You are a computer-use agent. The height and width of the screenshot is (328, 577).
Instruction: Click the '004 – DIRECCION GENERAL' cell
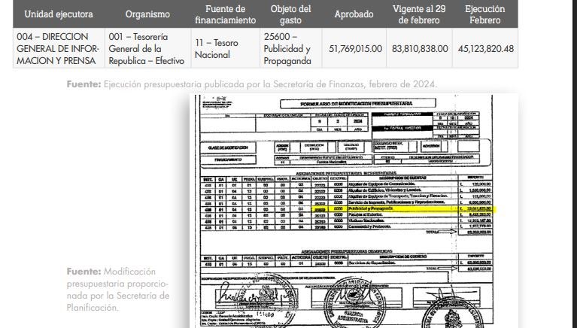click(51, 48)
